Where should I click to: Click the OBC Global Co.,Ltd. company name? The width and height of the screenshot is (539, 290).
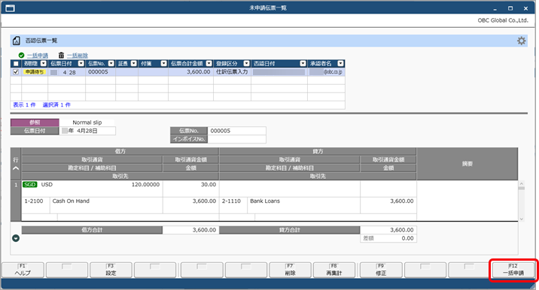click(503, 20)
